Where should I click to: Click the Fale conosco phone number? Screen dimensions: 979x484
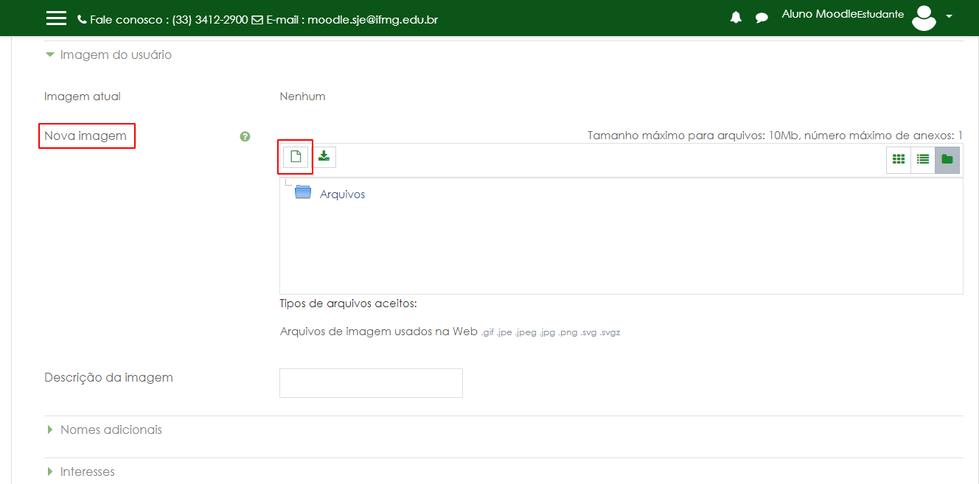point(209,20)
